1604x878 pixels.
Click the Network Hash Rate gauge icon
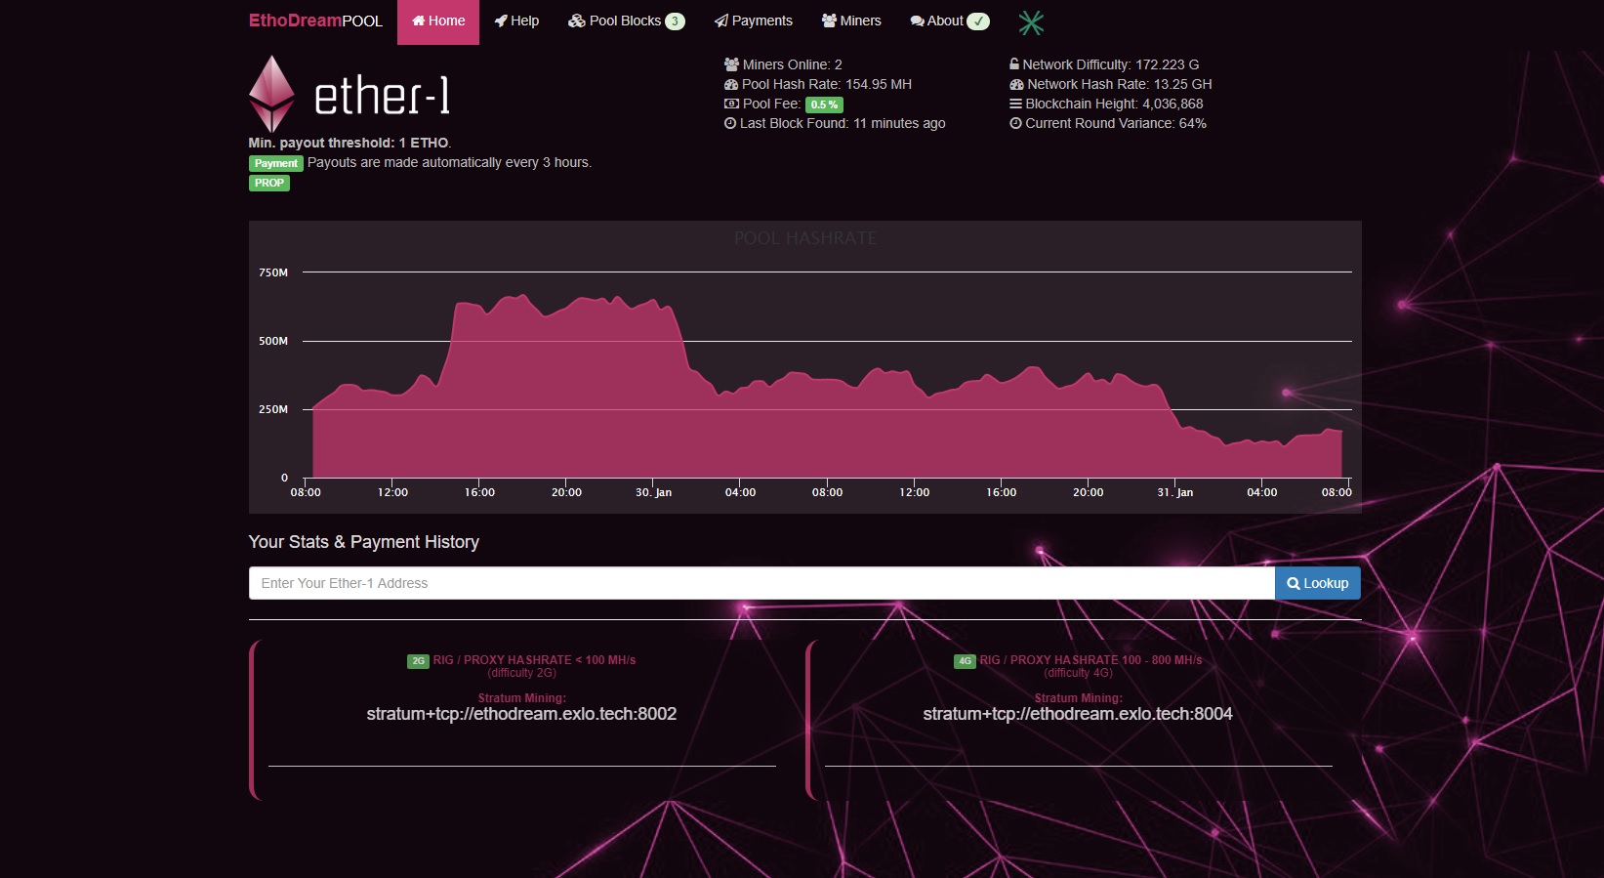coord(1016,84)
